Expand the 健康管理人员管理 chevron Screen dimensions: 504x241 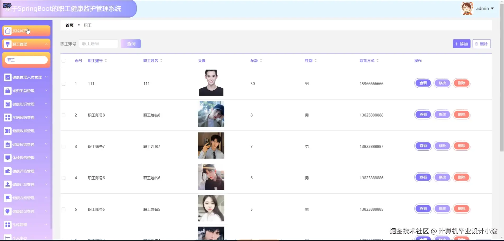point(46,77)
